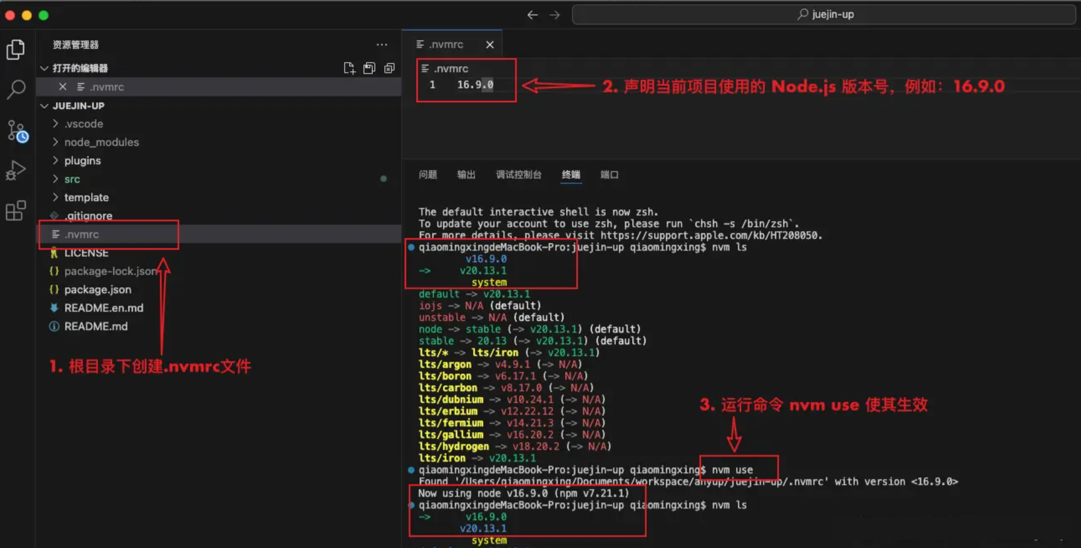Image resolution: width=1081 pixels, height=548 pixels.
Task: Open the Source Control view
Action: click(17, 131)
